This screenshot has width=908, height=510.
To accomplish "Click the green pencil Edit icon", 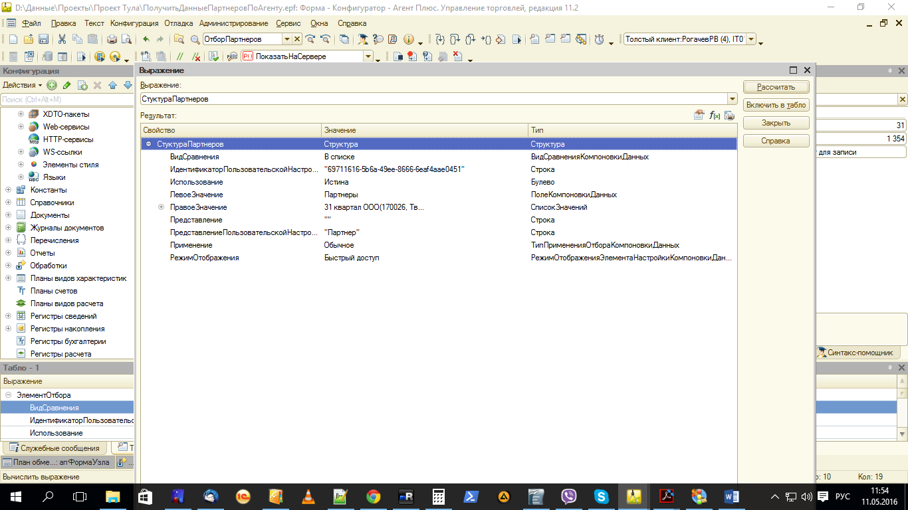I will (x=66, y=85).
